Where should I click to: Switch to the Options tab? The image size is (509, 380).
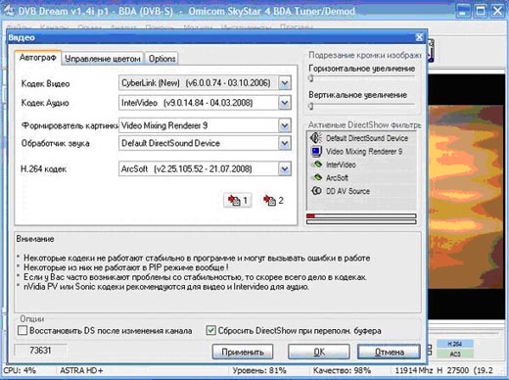[162, 59]
